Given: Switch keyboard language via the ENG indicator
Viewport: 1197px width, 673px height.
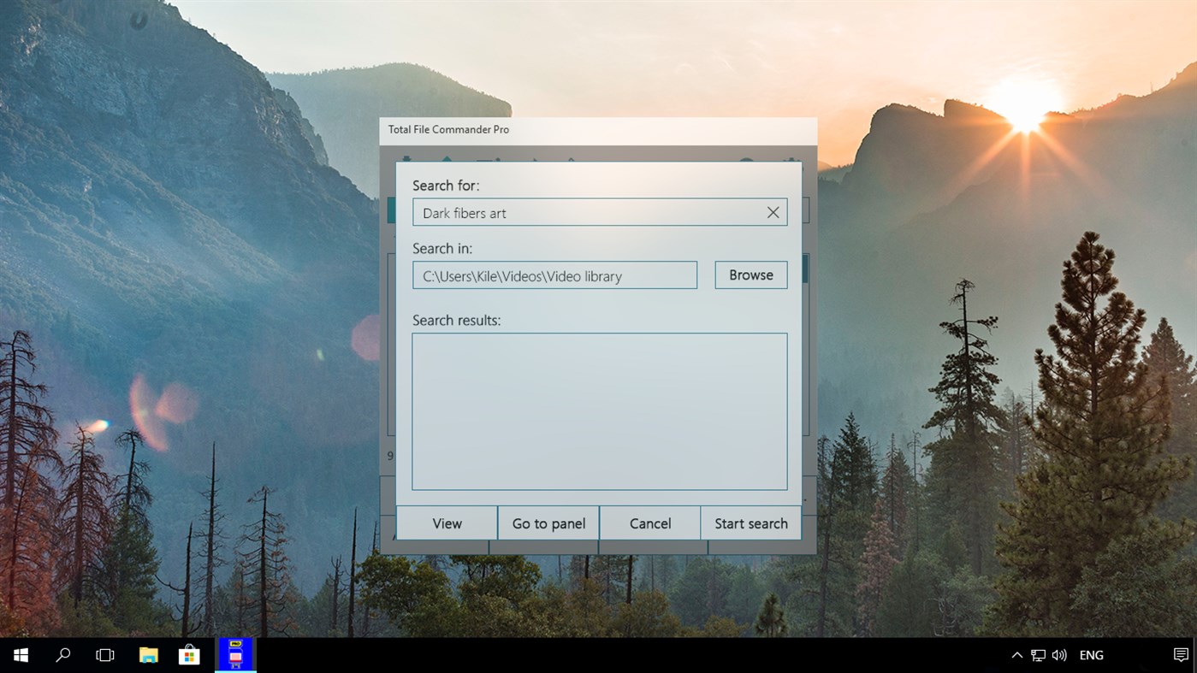Looking at the screenshot, I should [x=1091, y=654].
